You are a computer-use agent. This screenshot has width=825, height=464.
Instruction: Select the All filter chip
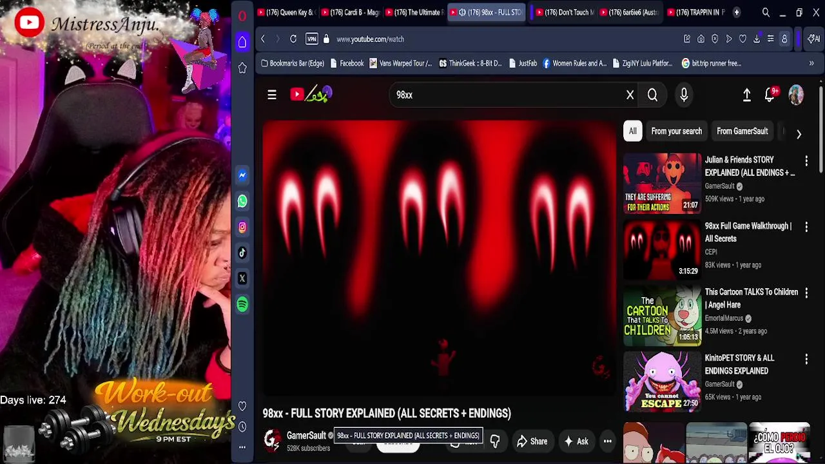tap(633, 131)
